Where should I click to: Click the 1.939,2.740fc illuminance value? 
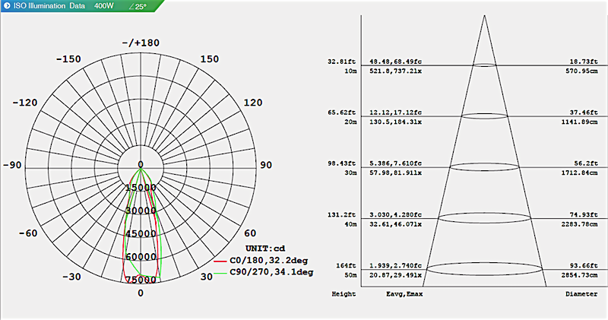[395, 265]
